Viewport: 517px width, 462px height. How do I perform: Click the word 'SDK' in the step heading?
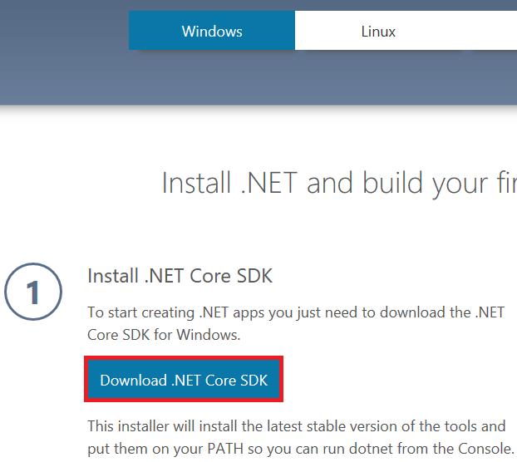254,276
